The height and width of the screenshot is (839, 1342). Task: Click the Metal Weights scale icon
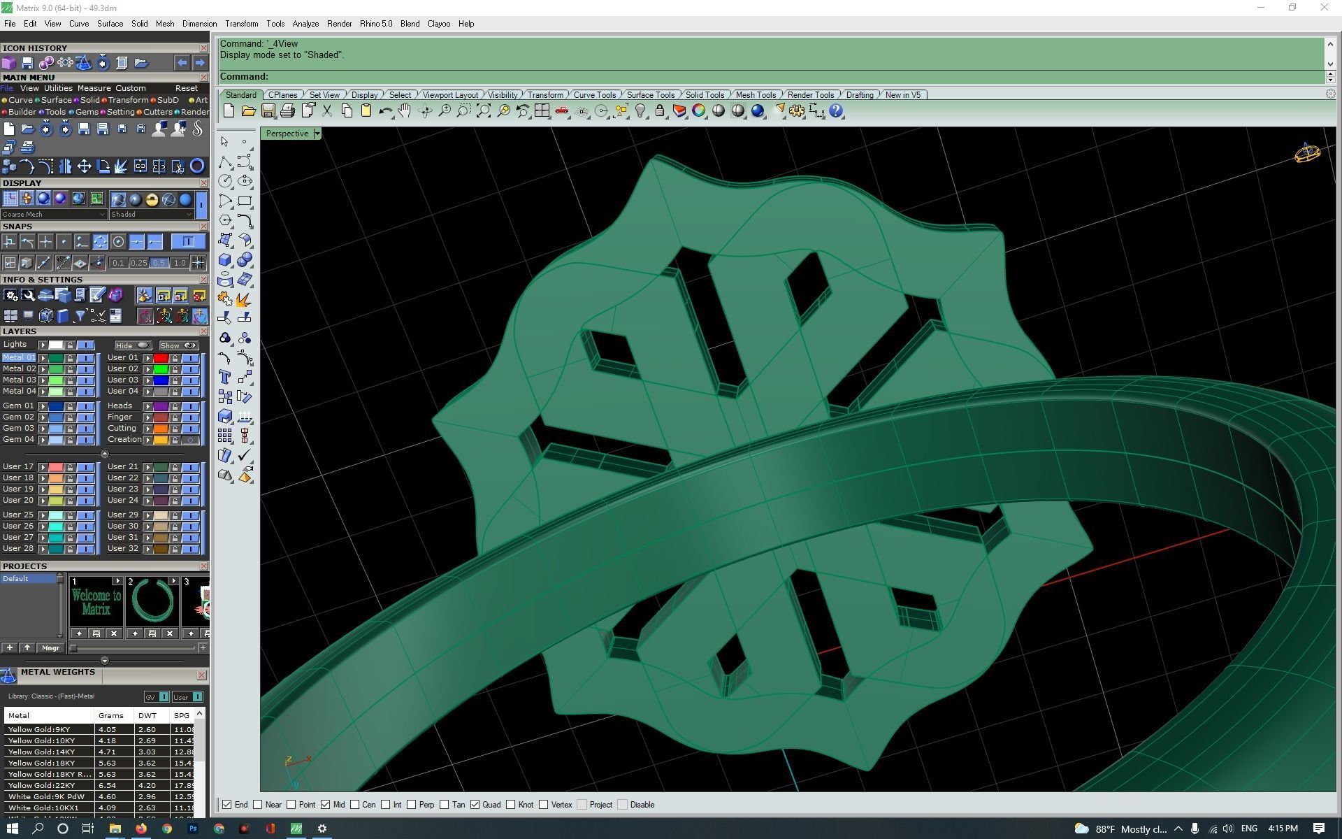(x=8, y=675)
